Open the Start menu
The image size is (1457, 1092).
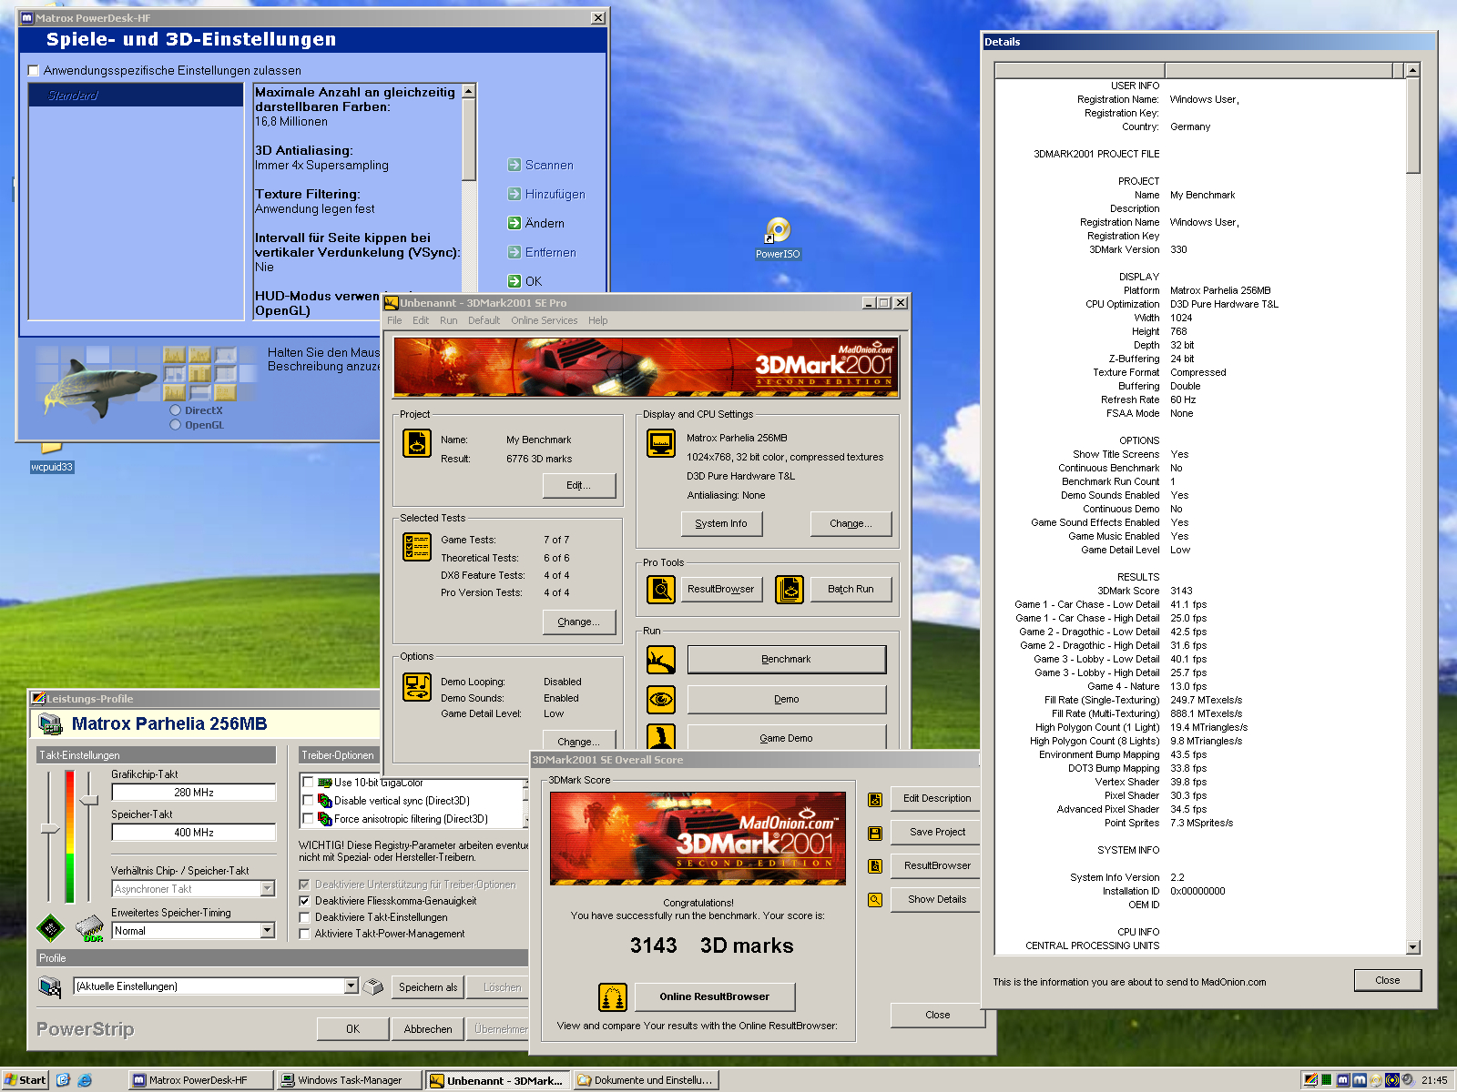pos(25,1080)
